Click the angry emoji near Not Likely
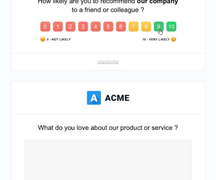This screenshot has height=180, width=216. click(43, 40)
